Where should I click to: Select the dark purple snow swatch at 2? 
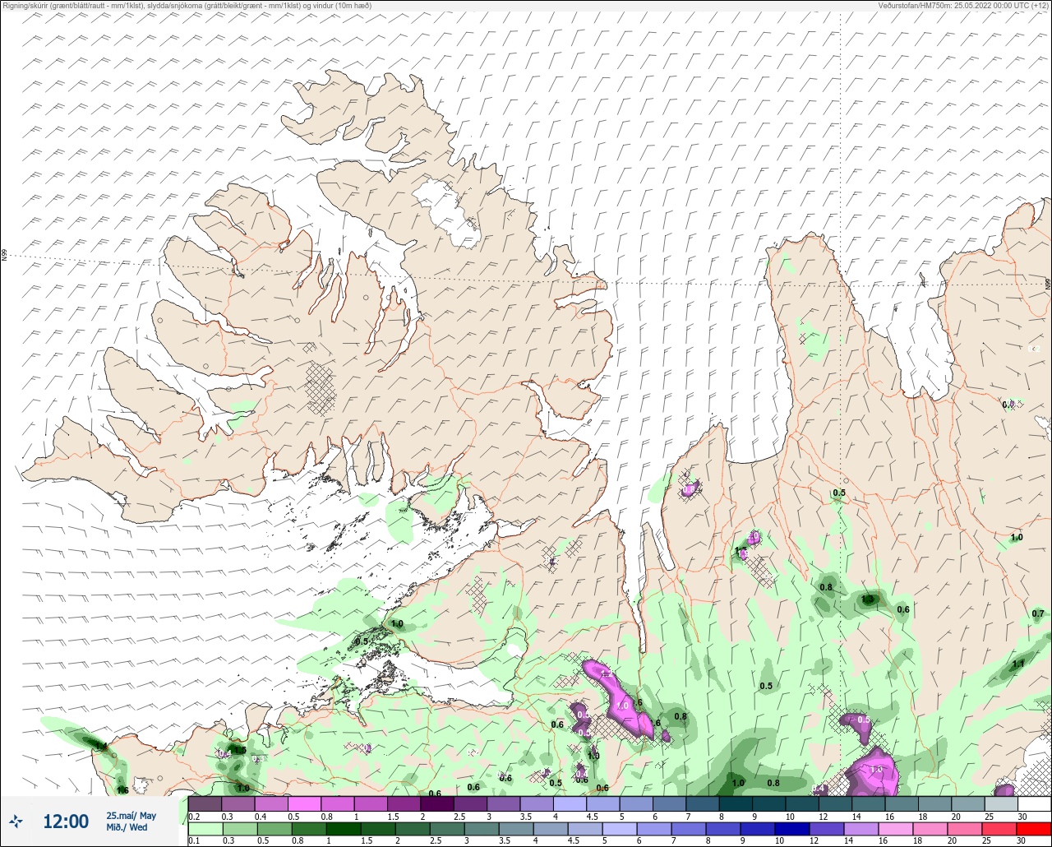pos(437,803)
